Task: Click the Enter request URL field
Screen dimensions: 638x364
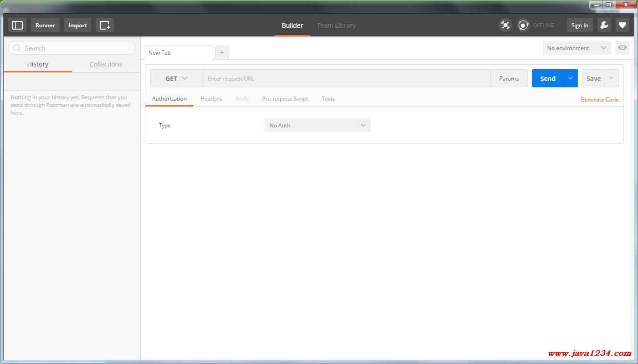Action: (x=347, y=78)
